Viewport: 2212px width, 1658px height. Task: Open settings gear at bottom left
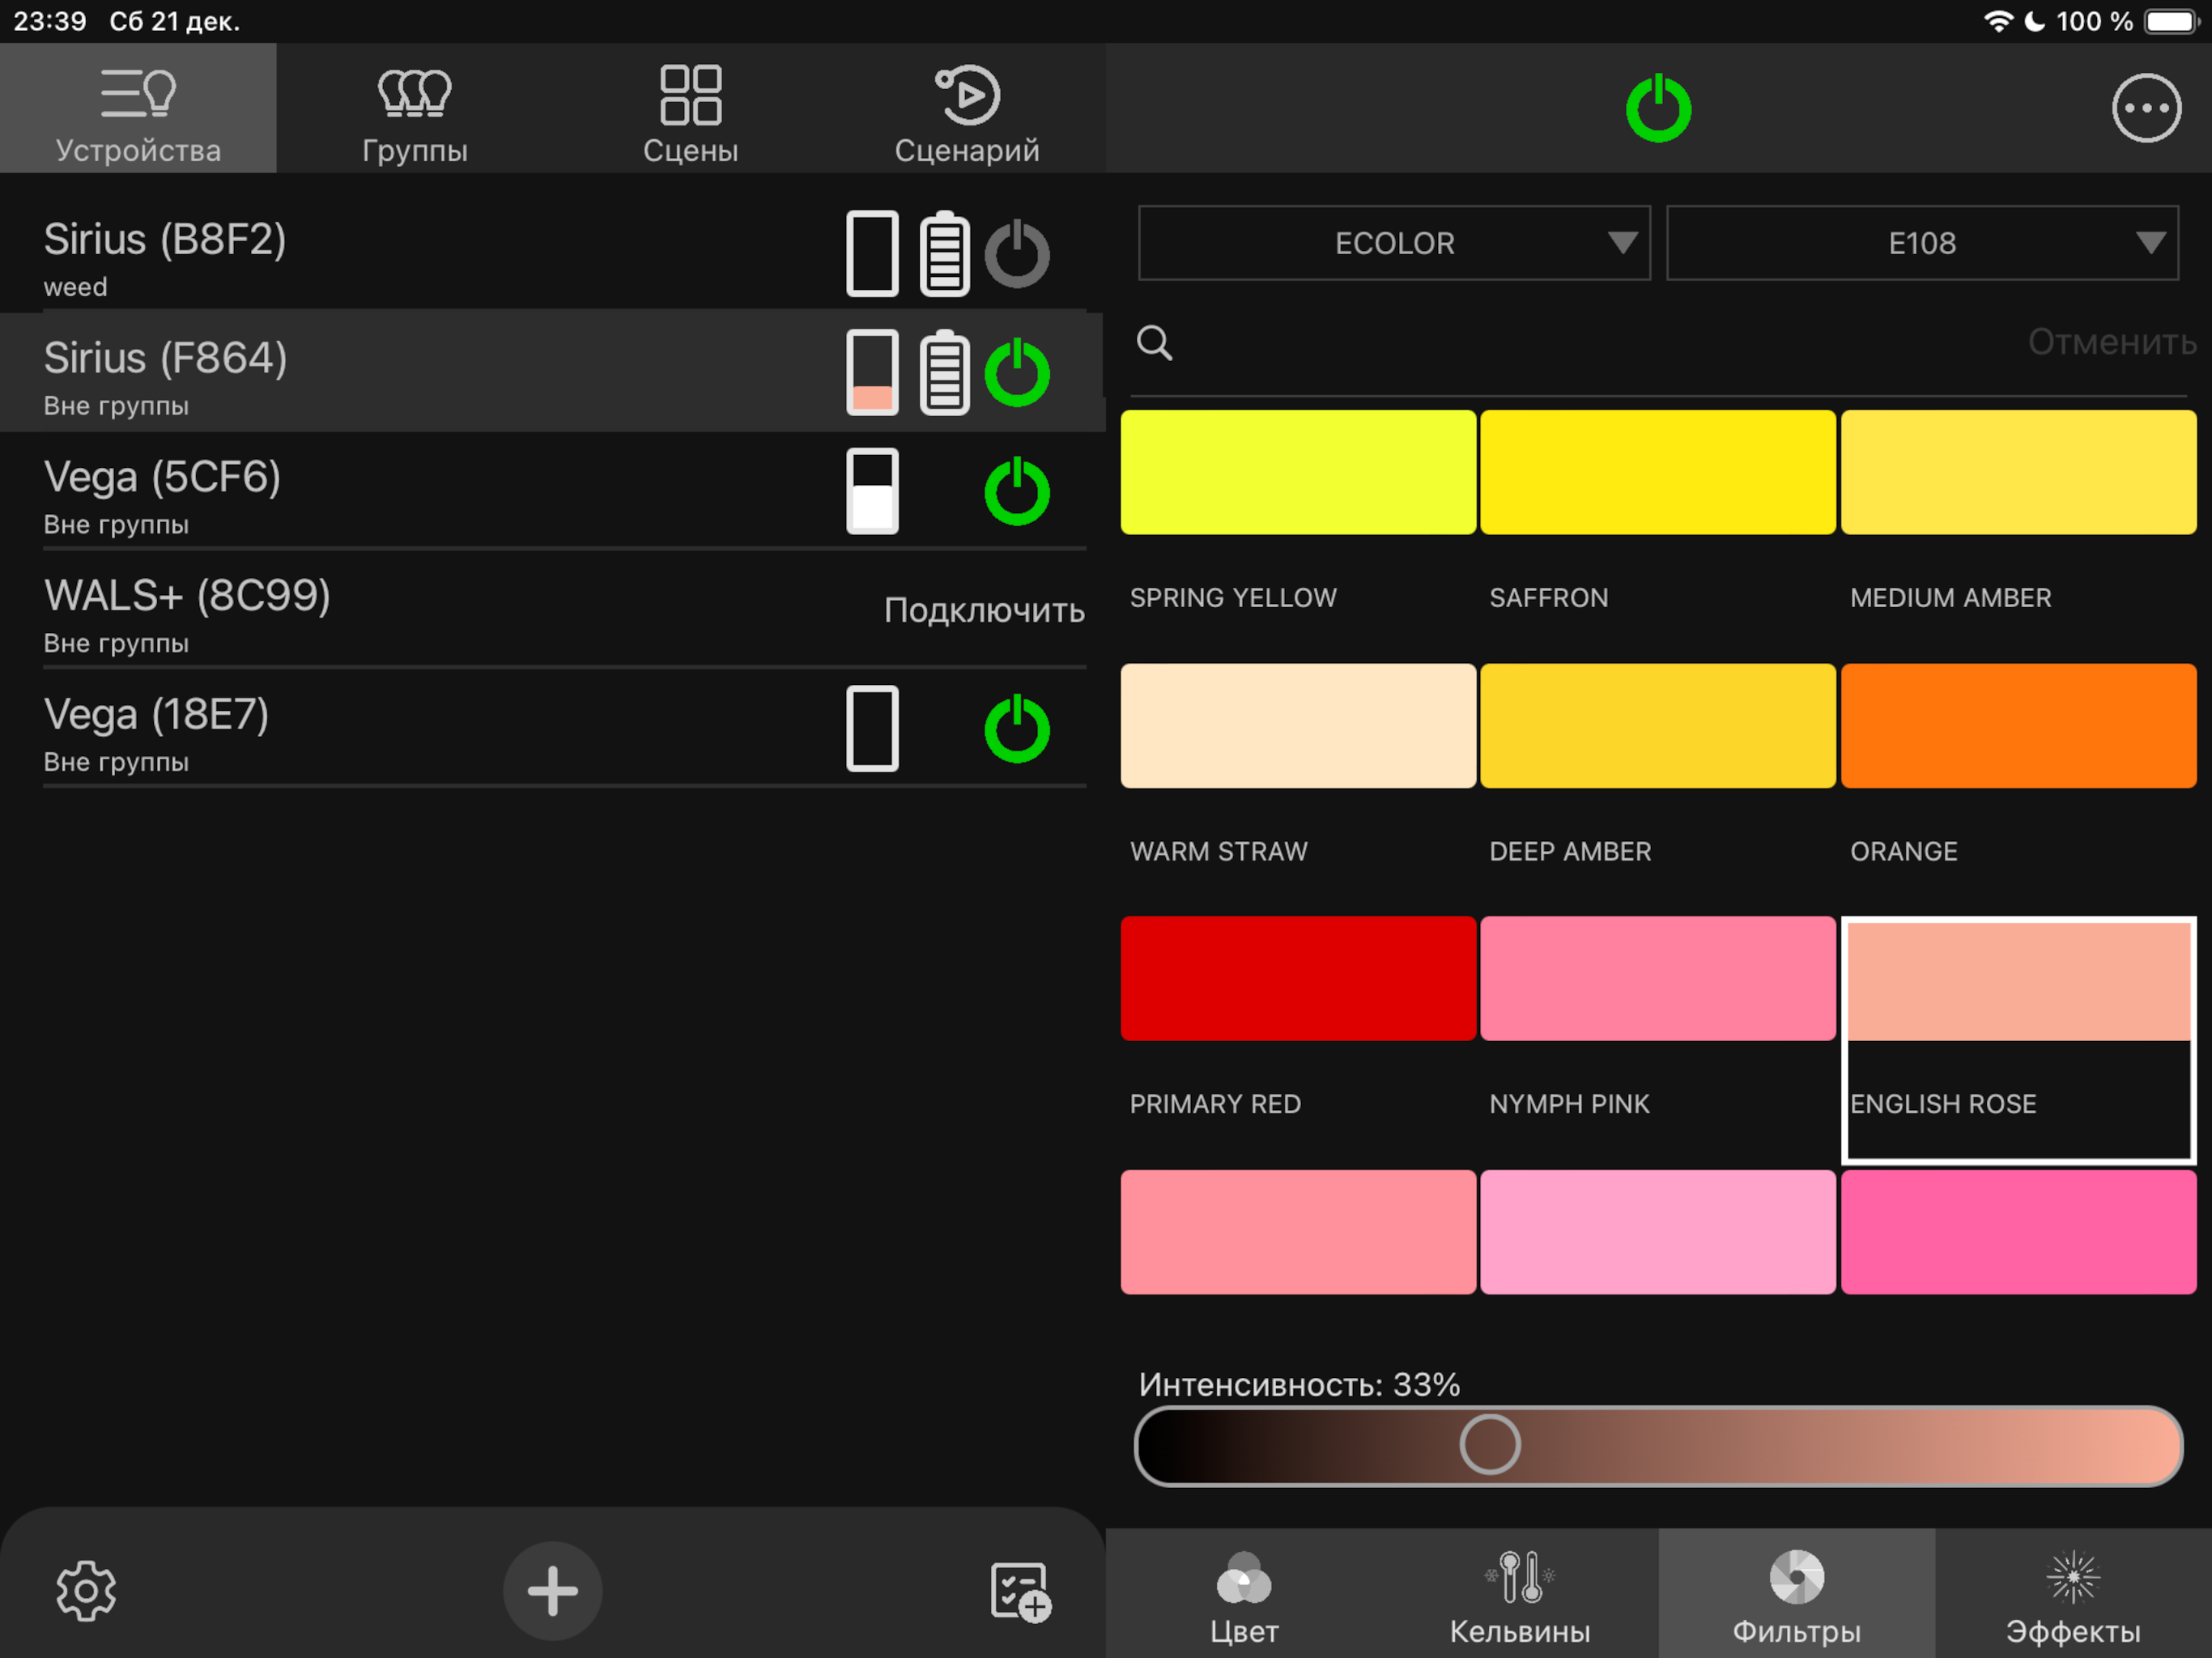[86, 1590]
